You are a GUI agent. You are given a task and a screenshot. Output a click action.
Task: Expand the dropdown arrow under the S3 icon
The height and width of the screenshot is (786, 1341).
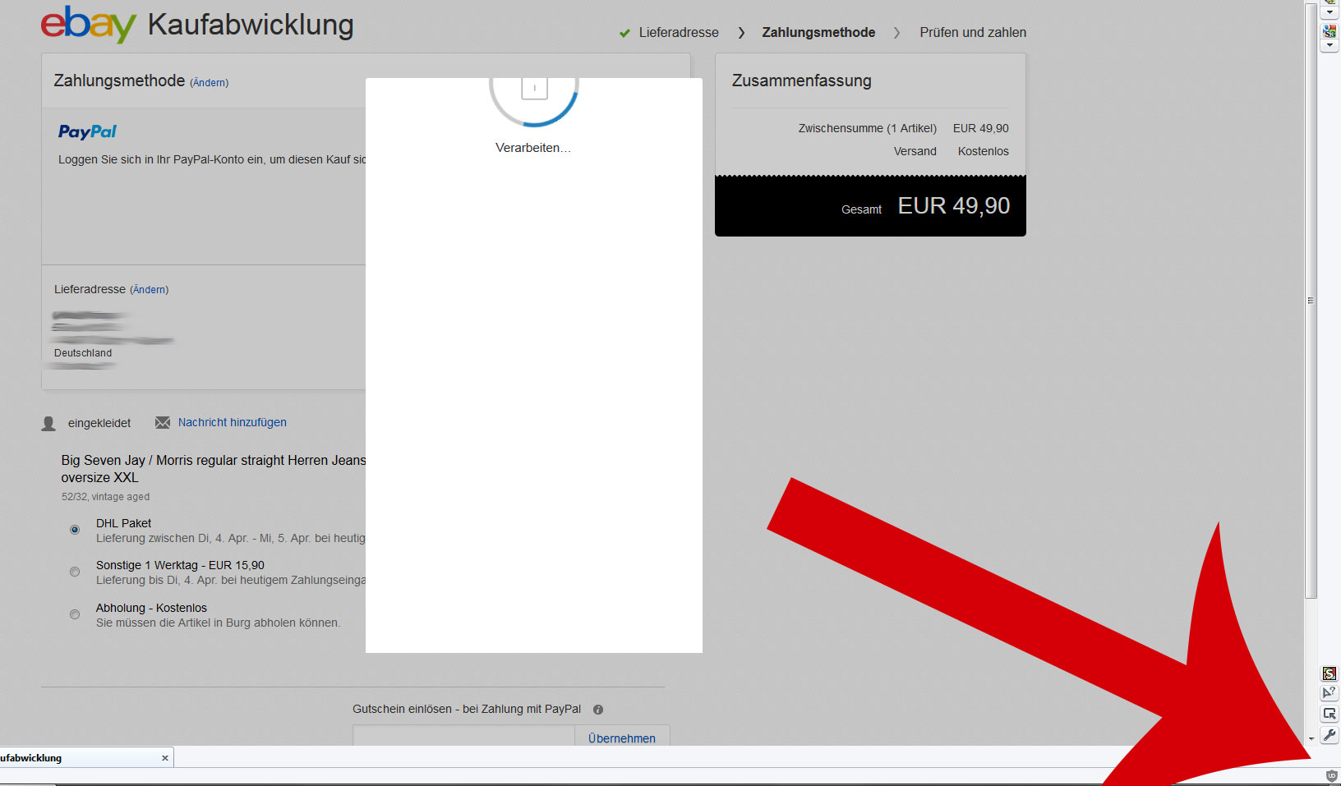point(1329,46)
